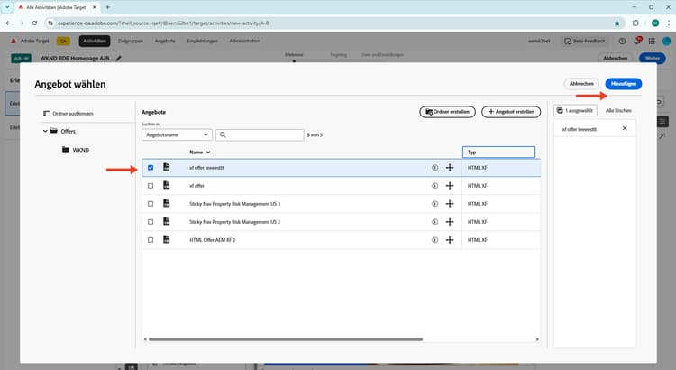The height and width of the screenshot is (370, 676).
Task: Show info for Sticky Nav US 2 row
Action: 435,222
